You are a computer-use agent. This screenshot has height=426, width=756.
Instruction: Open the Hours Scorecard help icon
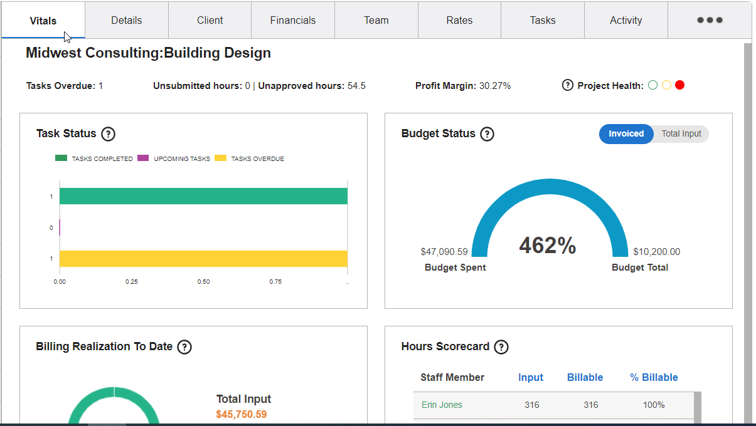point(500,346)
